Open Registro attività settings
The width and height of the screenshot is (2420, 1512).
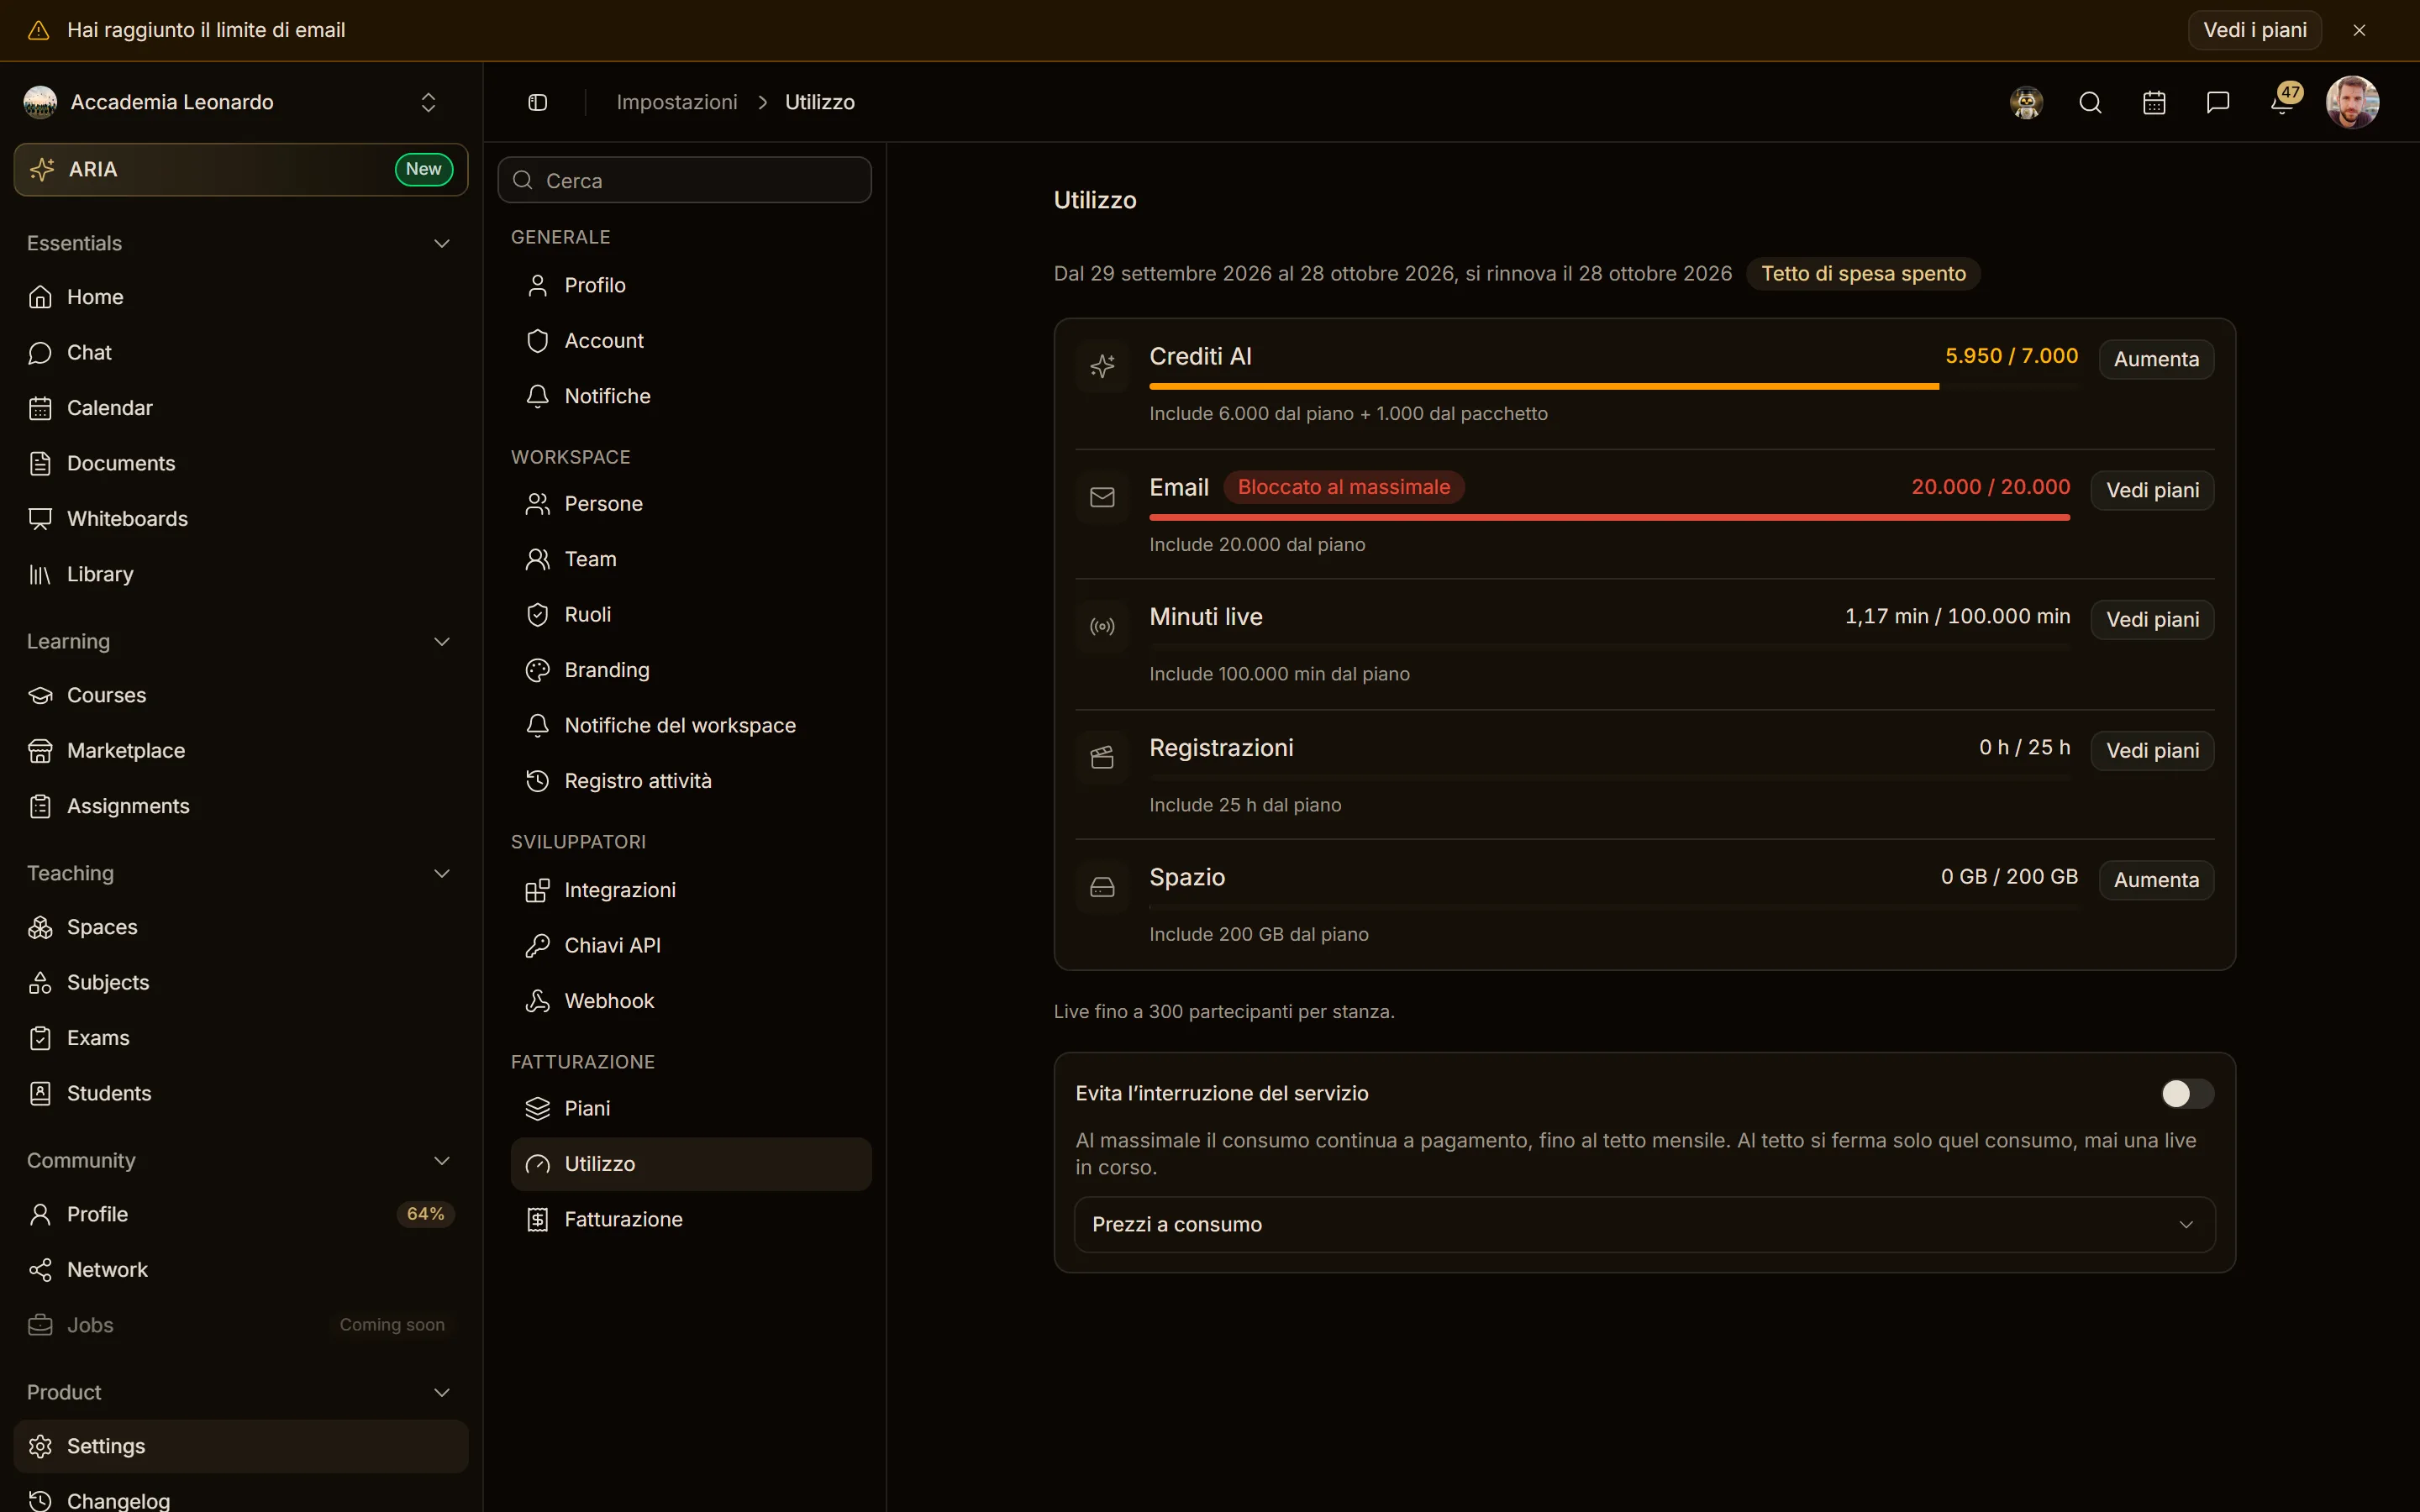[x=691, y=781]
